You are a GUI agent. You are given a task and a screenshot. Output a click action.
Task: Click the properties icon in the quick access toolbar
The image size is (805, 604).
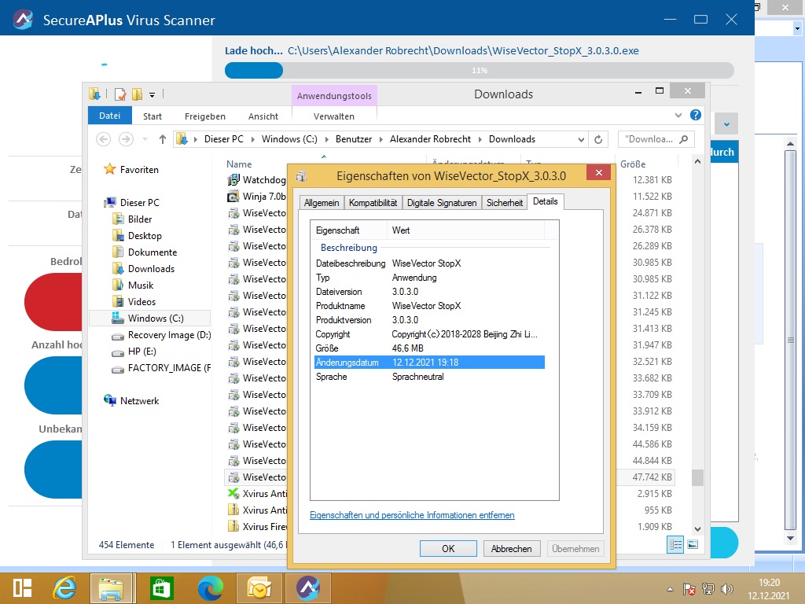(x=119, y=94)
